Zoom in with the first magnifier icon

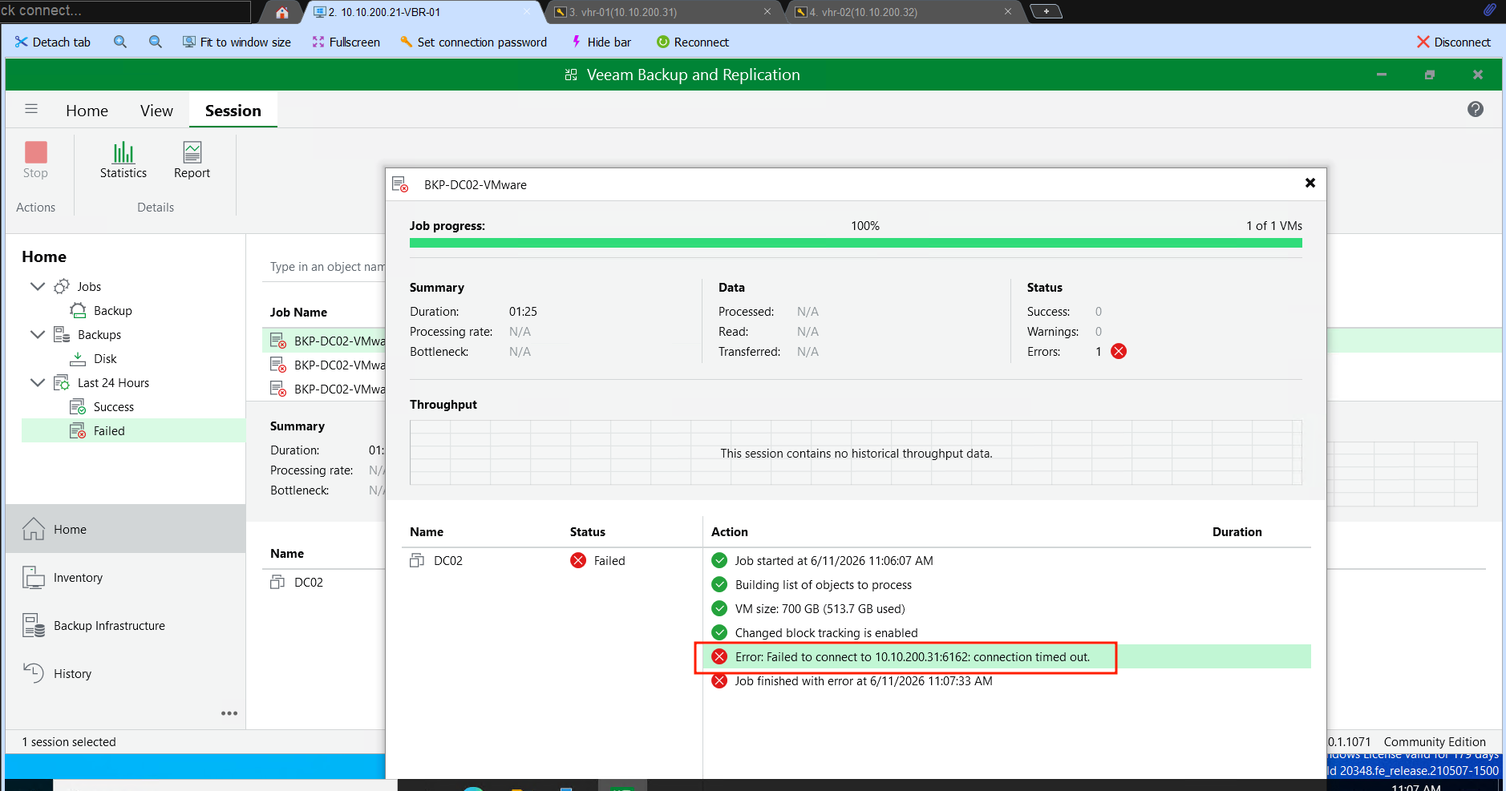(x=120, y=42)
